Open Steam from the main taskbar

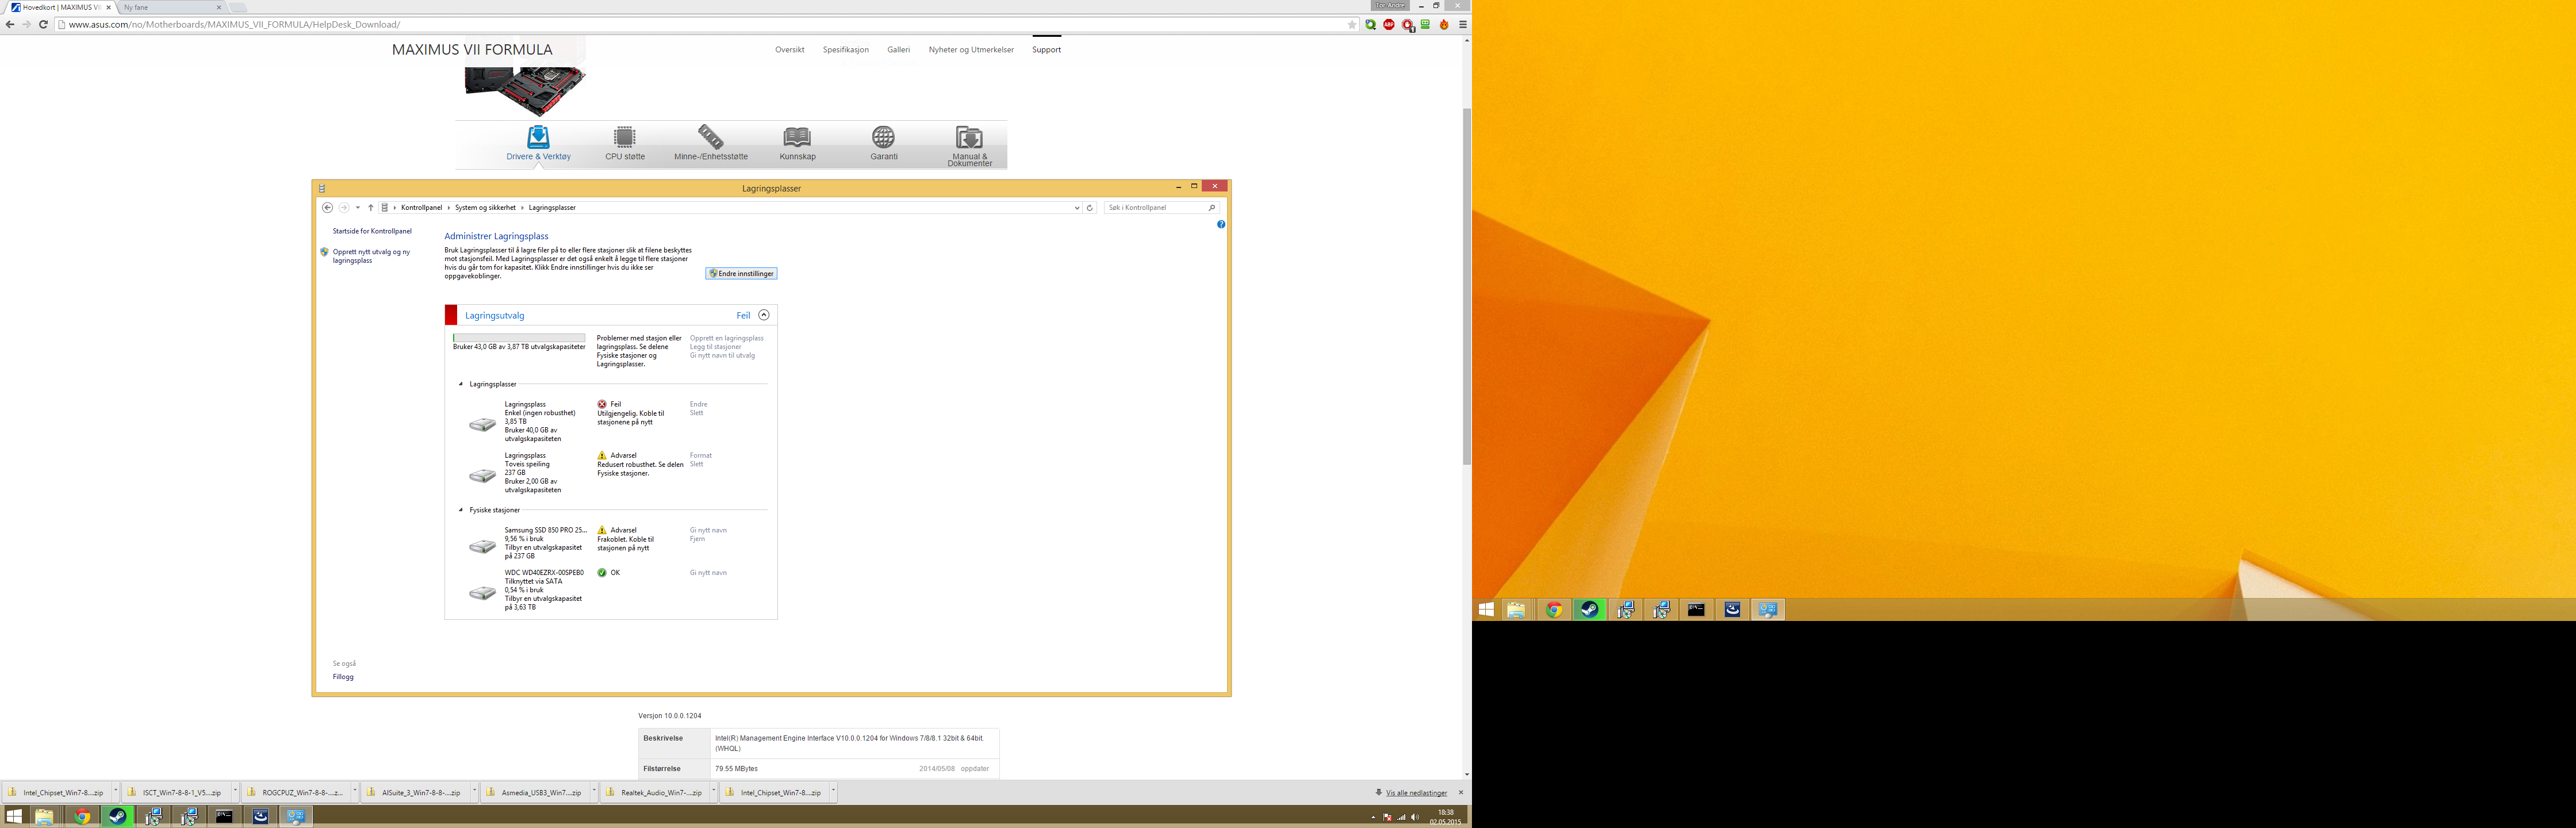pos(117,816)
